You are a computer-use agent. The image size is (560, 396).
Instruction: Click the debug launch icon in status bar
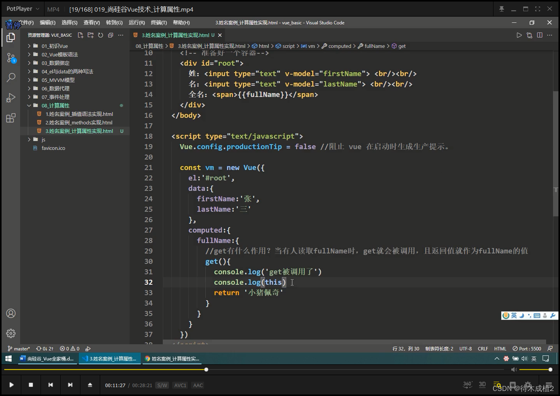(x=88, y=348)
